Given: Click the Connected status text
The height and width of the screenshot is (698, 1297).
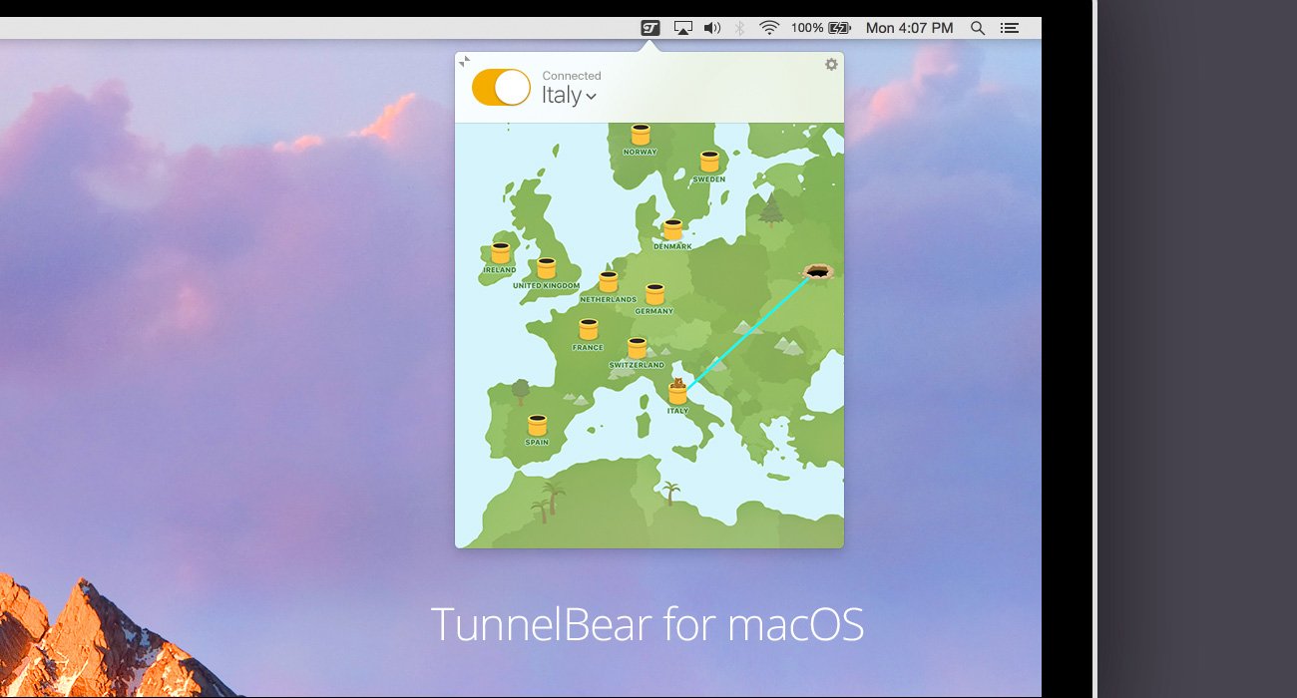Looking at the screenshot, I should (x=572, y=76).
